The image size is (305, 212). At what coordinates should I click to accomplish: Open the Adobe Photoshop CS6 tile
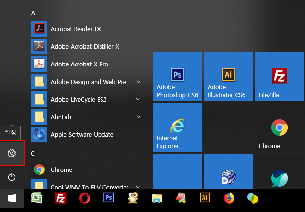pos(178,77)
